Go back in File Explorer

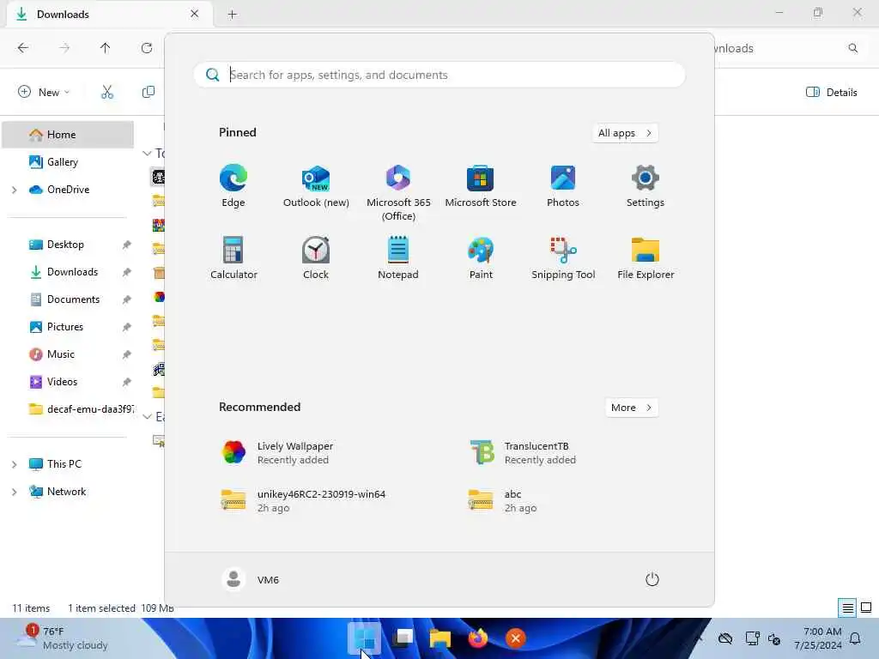click(23, 48)
